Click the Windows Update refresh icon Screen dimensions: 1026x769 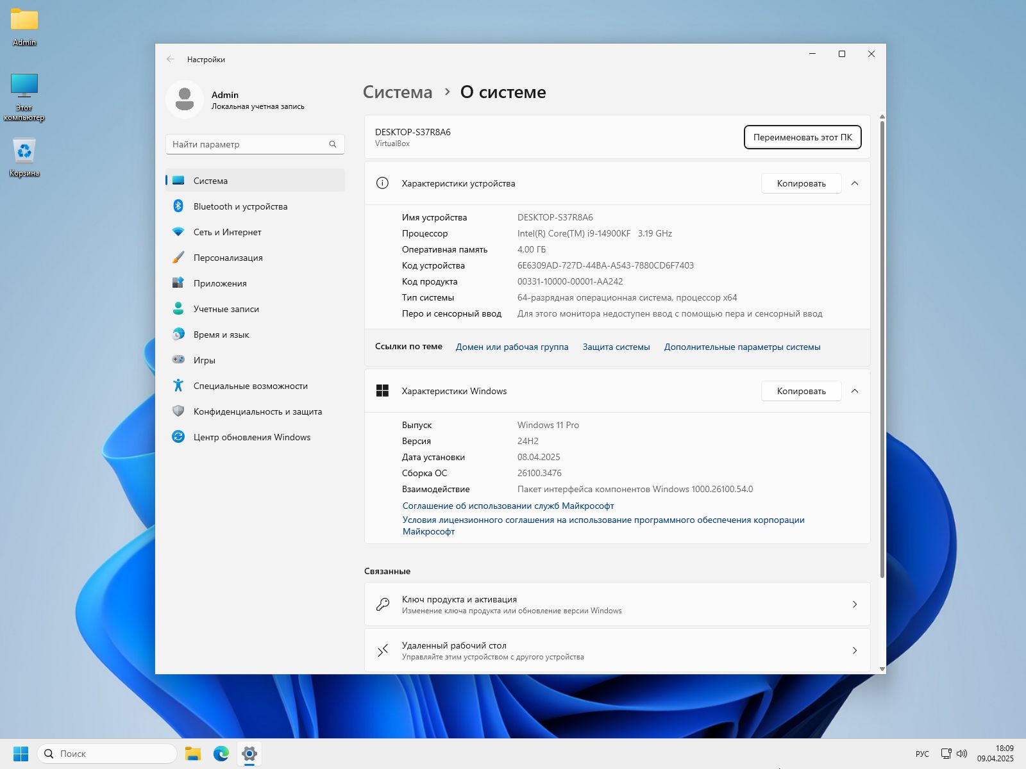tap(178, 437)
